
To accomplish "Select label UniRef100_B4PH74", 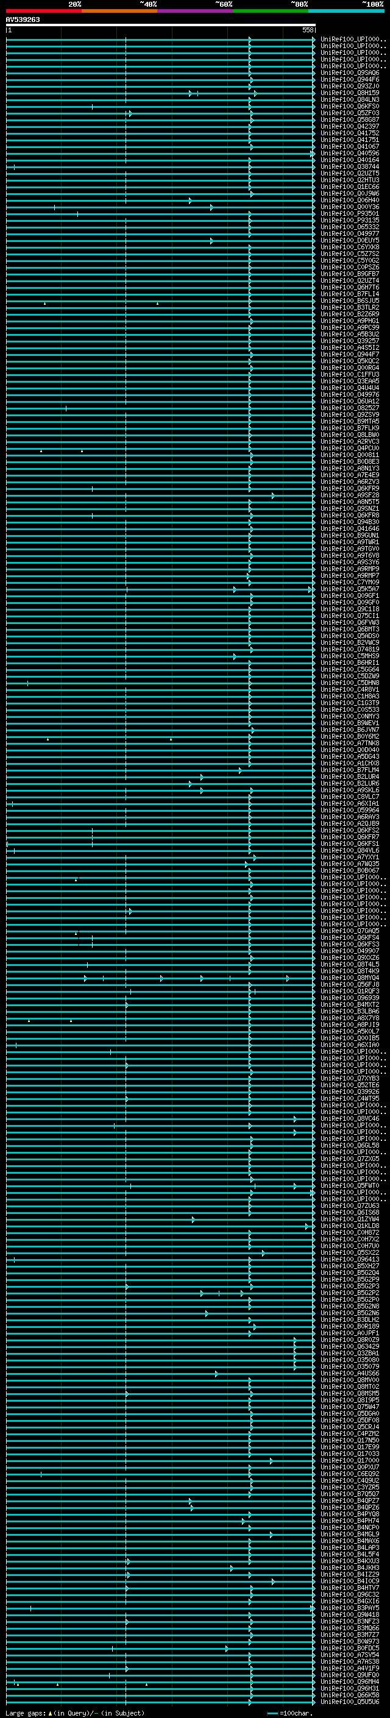I will click(x=349, y=1521).
